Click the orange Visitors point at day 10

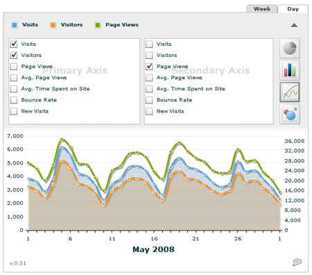(103, 204)
